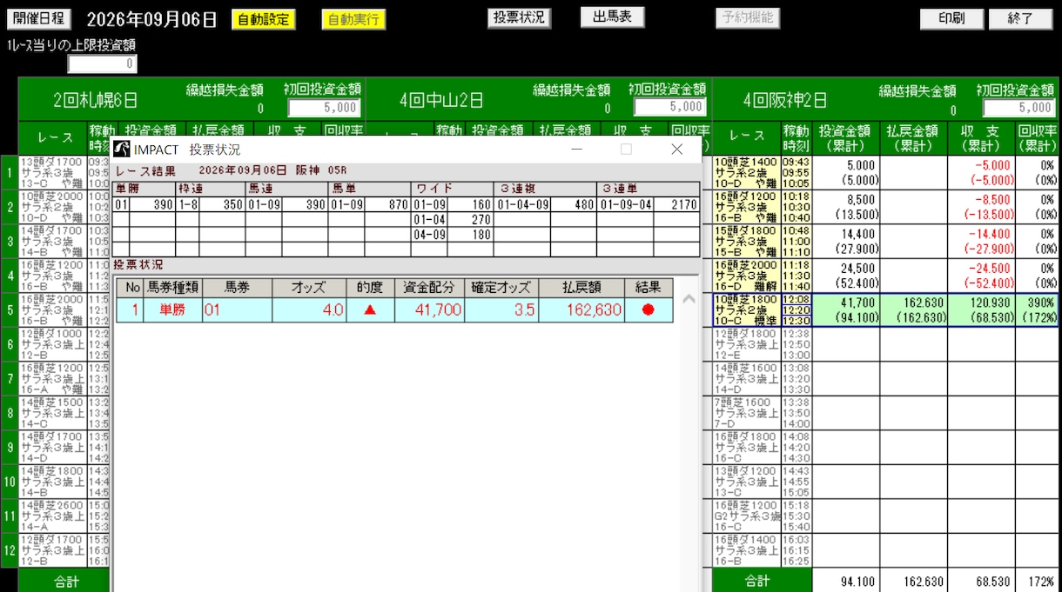
Task: Close the IMPACT 投票状況 dialog
Action: tap(676, 150)
